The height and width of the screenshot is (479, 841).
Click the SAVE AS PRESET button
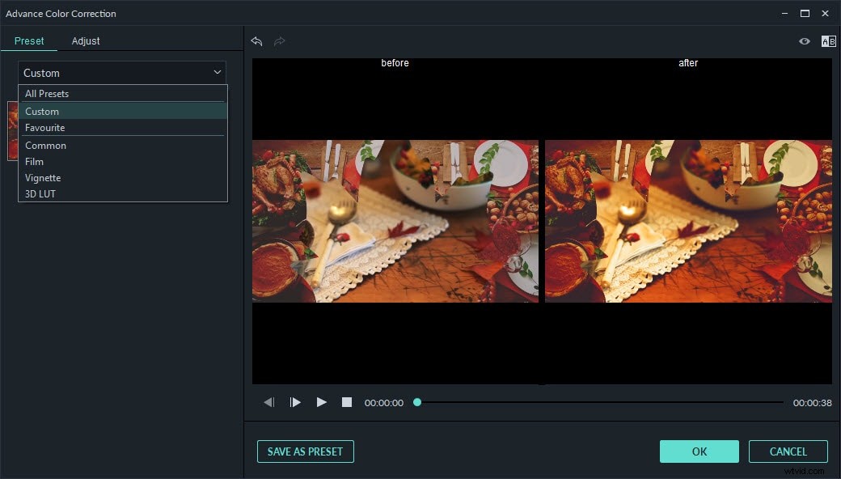click(x=305, y=451)
